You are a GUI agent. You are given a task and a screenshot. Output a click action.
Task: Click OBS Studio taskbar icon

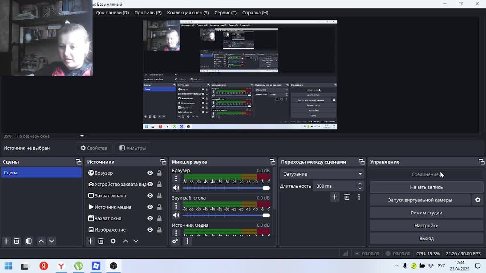pyautogui.click(x=113, y=266)
